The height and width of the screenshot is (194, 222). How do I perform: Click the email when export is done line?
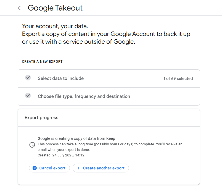click(x=64, y=150)
